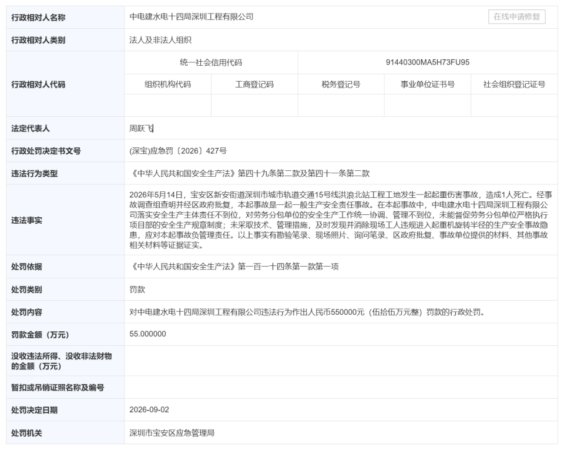Select the company name 中电建水电十四局深圳工程有限公司
The height and width of the screenshot is (451, 564).
[192, 17]
